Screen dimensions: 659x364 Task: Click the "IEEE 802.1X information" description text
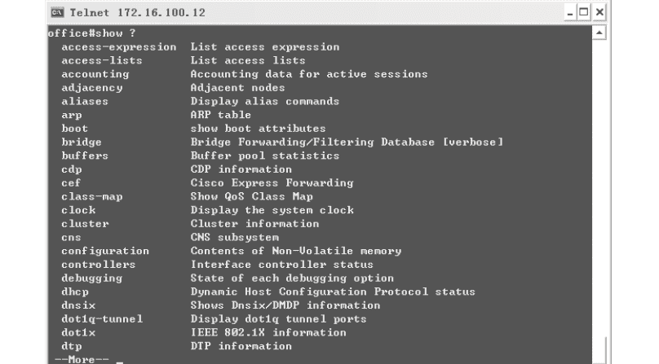coord(268,332)
